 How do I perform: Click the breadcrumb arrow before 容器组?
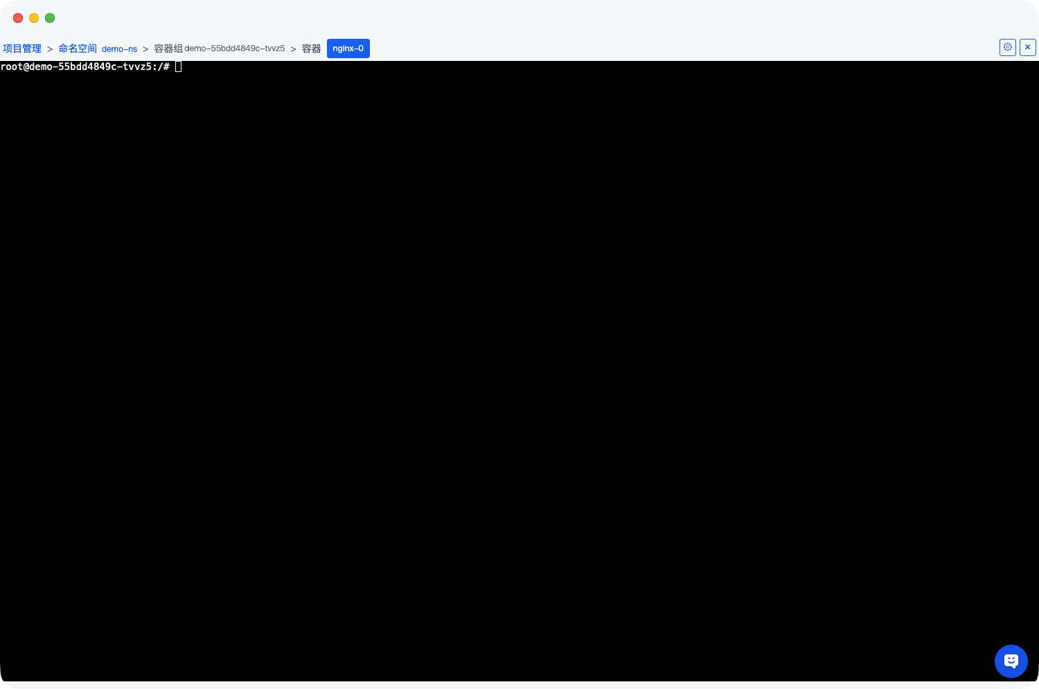click(x=145, y=49)
